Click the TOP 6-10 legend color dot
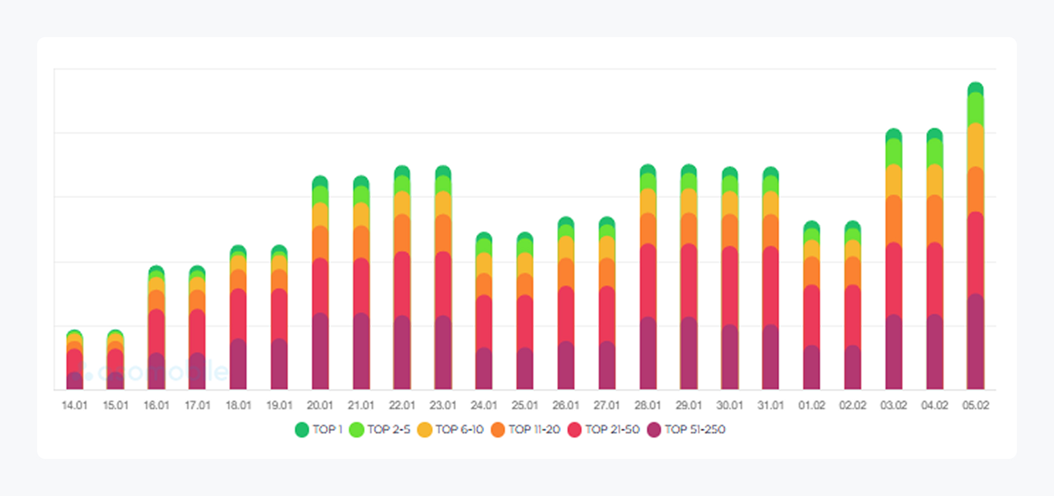This screenshot has width=1054, height=496. [x=424, y=430]
